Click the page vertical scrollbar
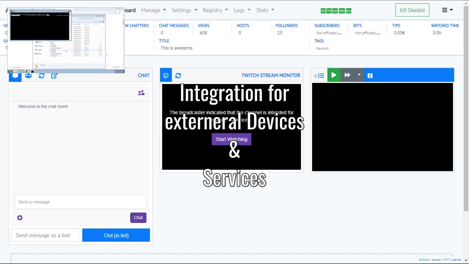 [466, 108]
